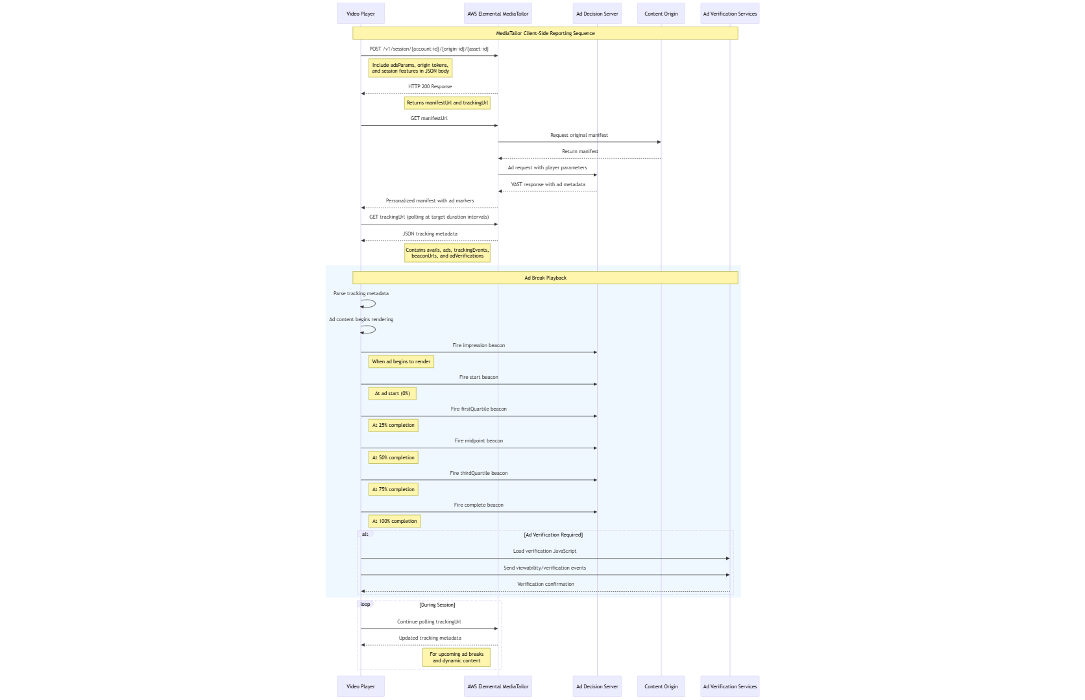The image size is (1085, 700).
Task: Select the POST /v1/session request arrow
Action: 429,48
